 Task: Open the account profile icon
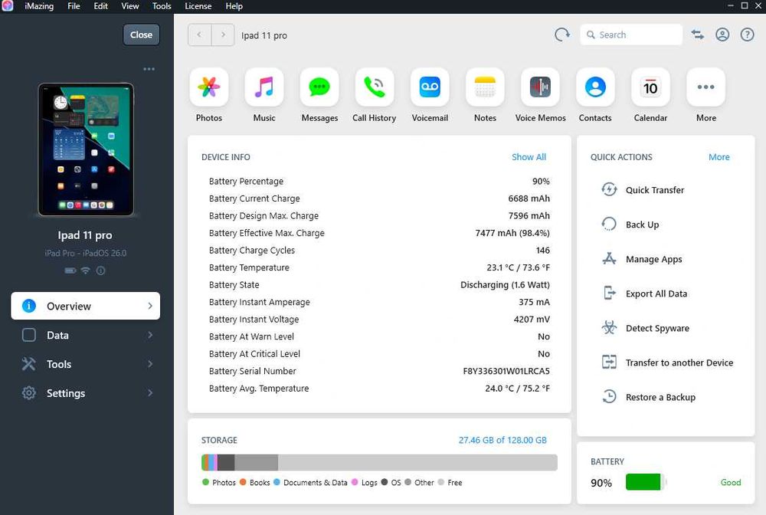[x=722, y=34]
